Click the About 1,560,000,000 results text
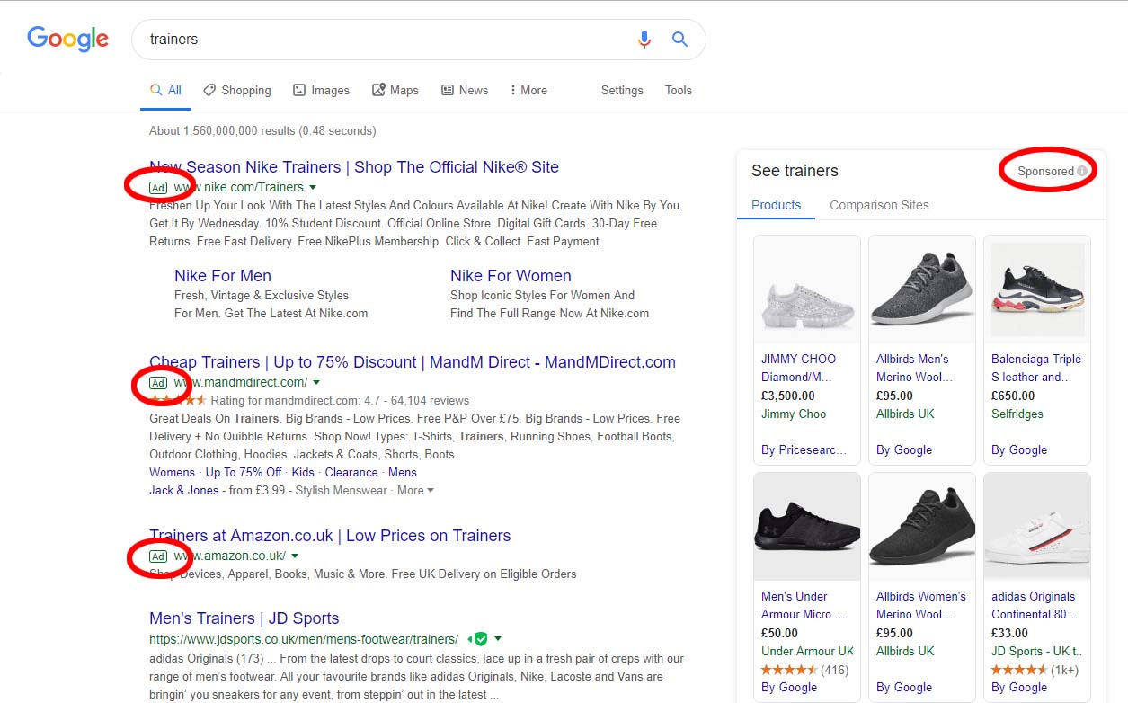 coord(262,130)
